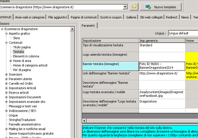Select the Parametri tab
Image resolution: width=198 pixels, height=138 pixels.
pos(88,26)
